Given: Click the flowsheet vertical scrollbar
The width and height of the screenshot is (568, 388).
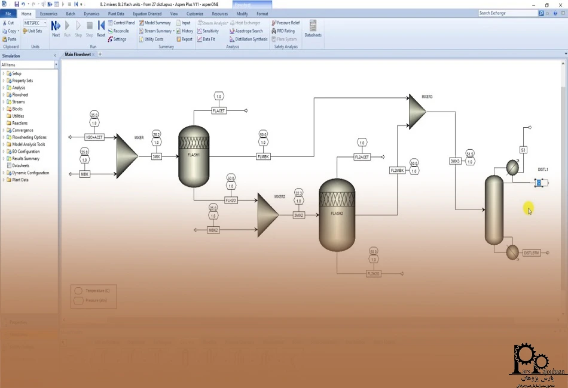Looking at the screenshot, I should pos(563,188).
